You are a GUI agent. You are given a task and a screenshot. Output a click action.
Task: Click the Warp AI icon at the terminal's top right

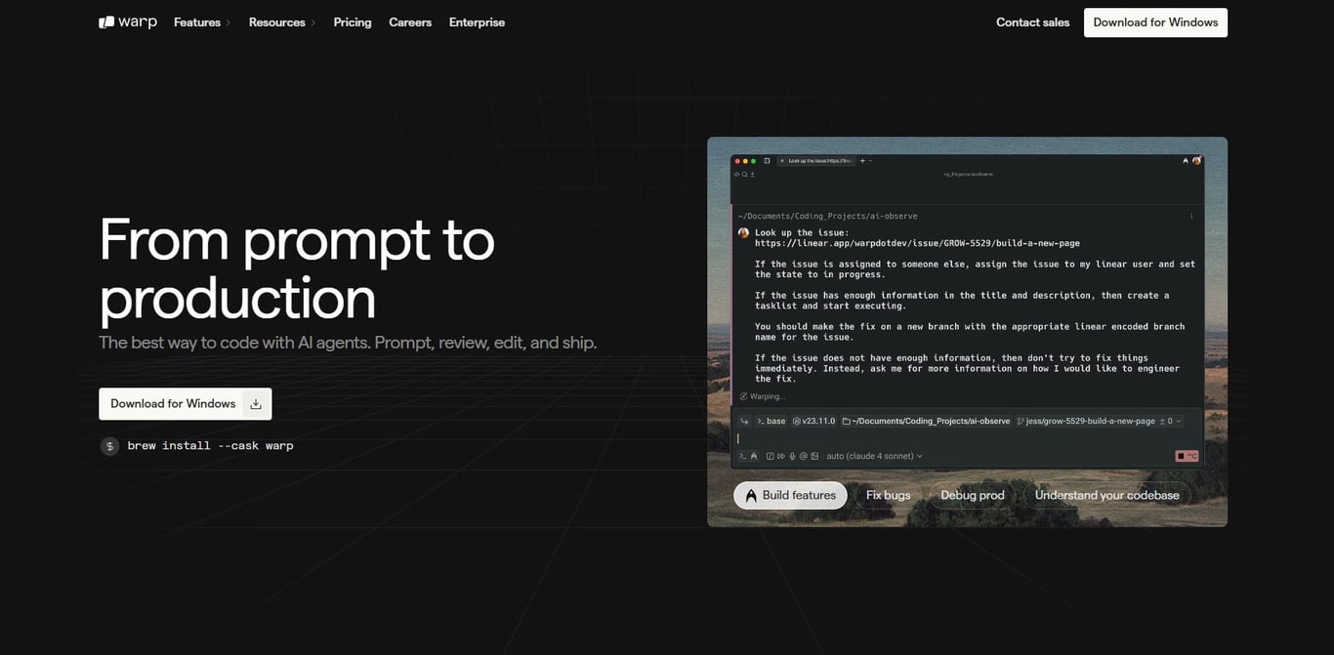pyautogui.click(x=1186, y=161)
